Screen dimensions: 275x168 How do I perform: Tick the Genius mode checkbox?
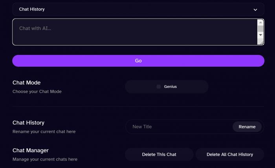(x=159, y=86)
